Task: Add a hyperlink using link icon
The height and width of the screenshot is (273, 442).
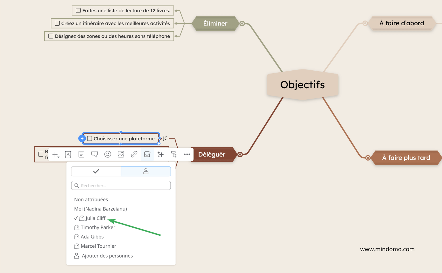Action: (x=134, y=154)
